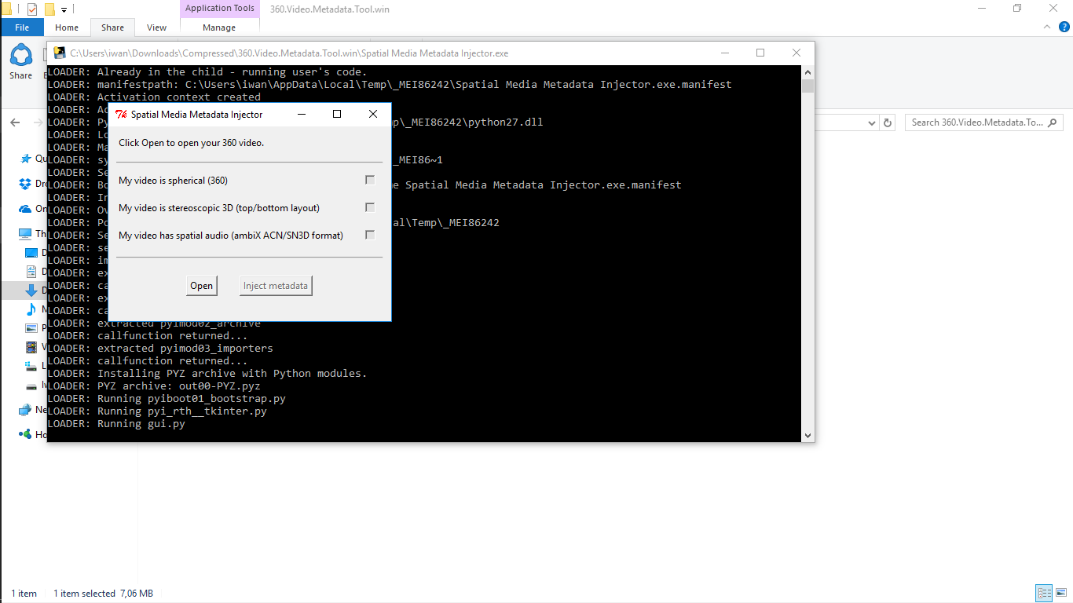Switch to the Share ribbon tab

point(112,27)
